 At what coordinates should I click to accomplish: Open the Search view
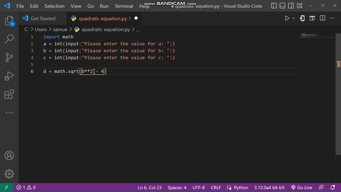(9, 39)
